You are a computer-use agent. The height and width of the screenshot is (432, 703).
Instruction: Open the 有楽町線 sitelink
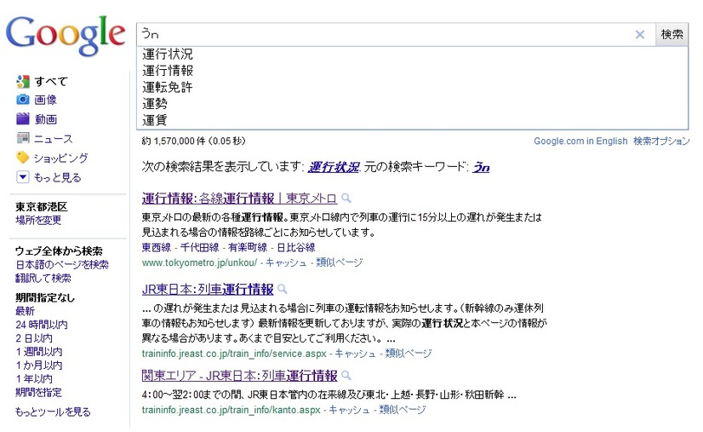click(248, 247)
